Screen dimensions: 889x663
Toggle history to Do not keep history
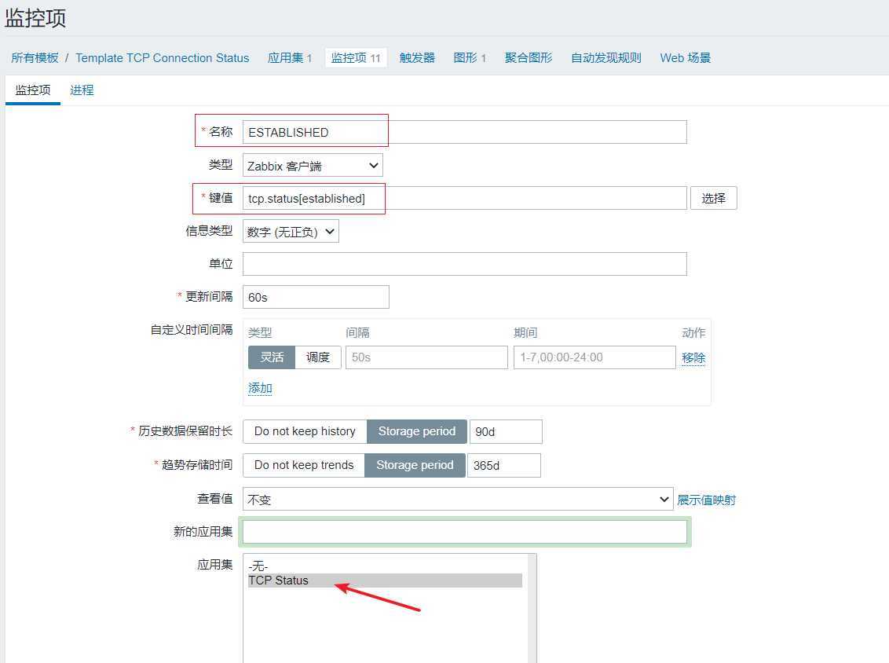304,431
